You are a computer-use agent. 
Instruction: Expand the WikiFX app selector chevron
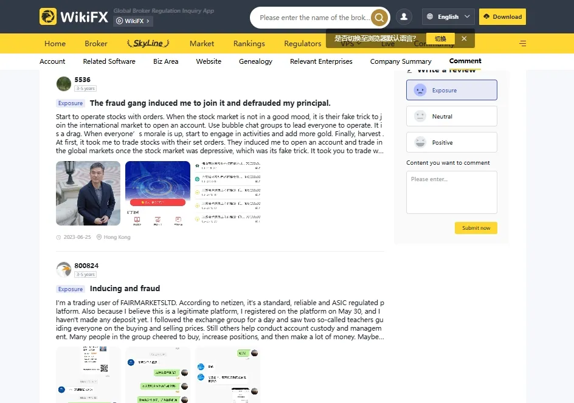pos(148,21)
